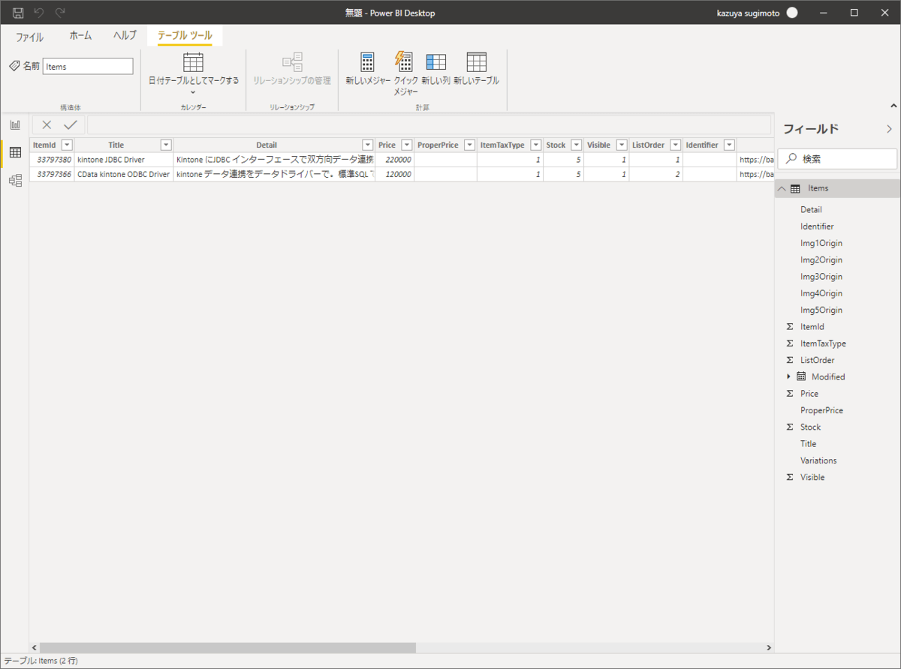Click the formula bar input area
The image size is (901, 669).
tap(429, 125)
